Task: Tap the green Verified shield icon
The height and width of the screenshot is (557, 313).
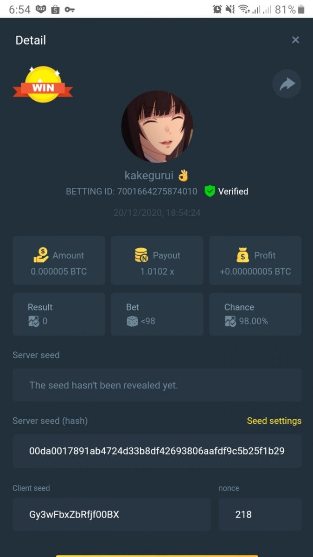Action: (210, 191)
